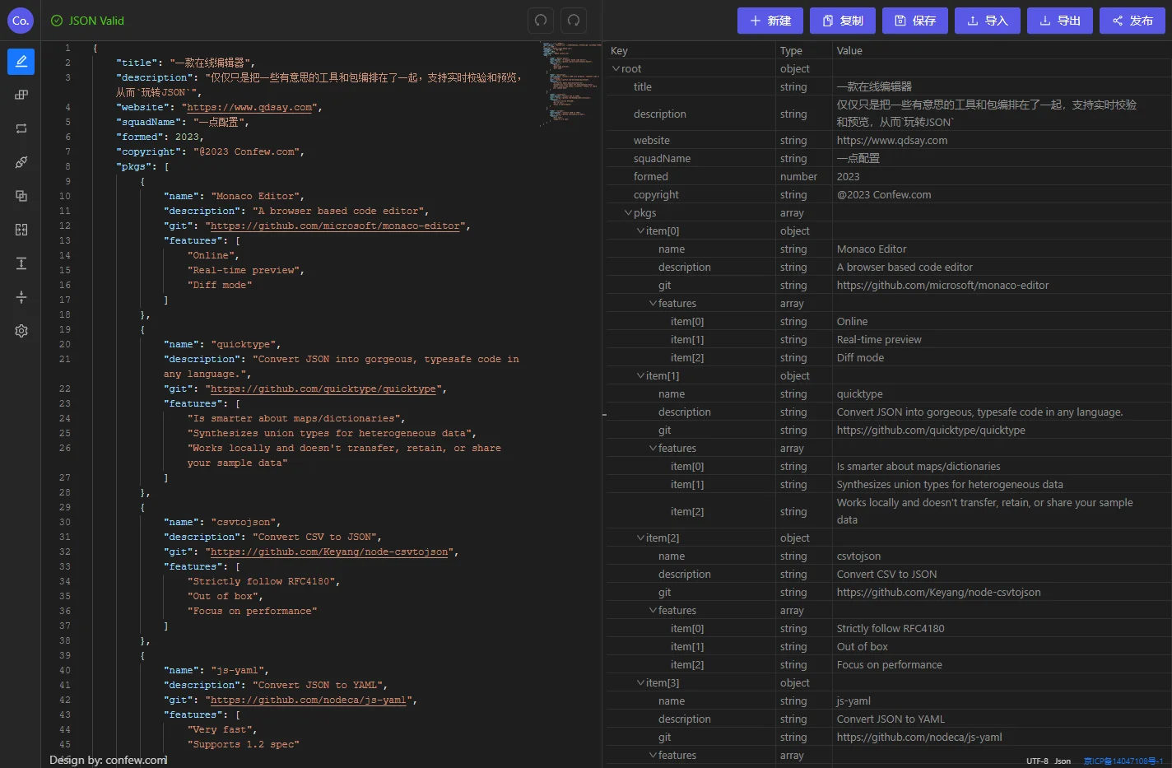Click the redo arrow button
Screen dimensions: 1172x768
coord(574,21)
